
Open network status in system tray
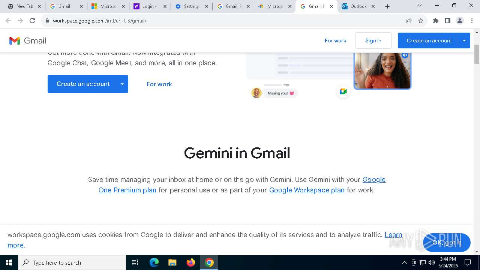[x=423, y=262]
